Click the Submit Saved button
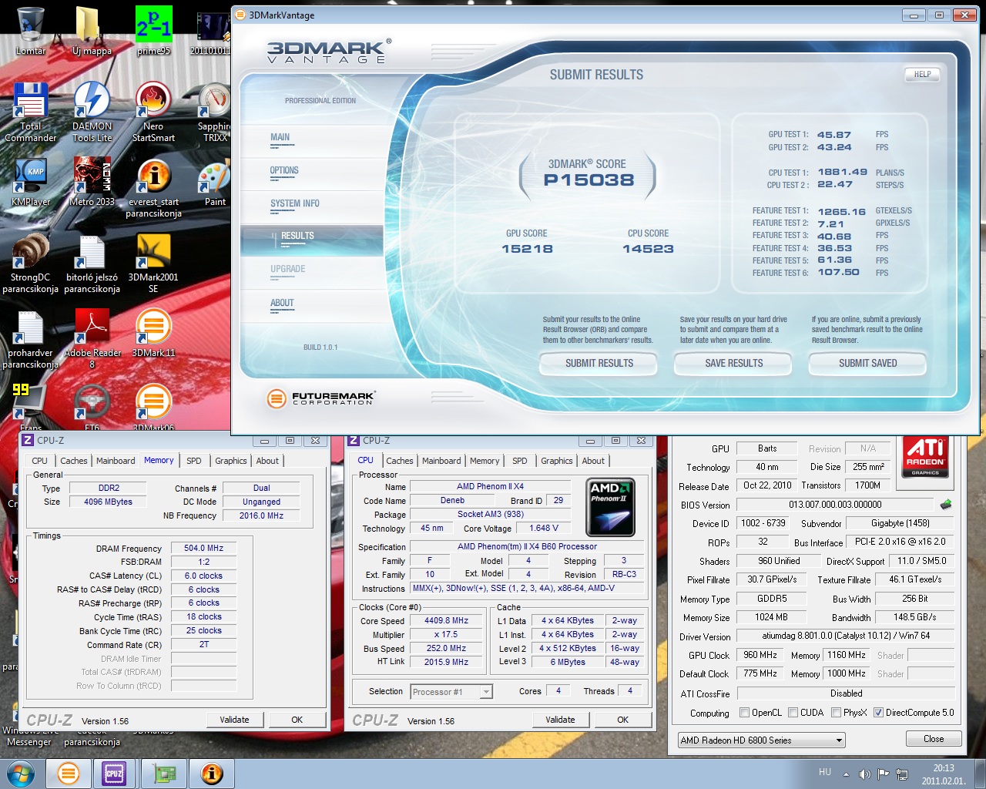This screenshot has height=789, width=986. point(867,364)
